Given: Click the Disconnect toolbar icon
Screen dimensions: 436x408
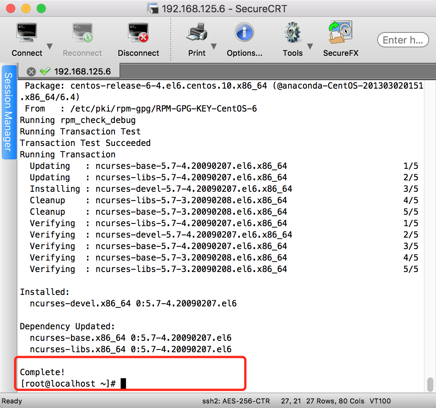Looking at the screenshot, I should click(x=138, y=33).
